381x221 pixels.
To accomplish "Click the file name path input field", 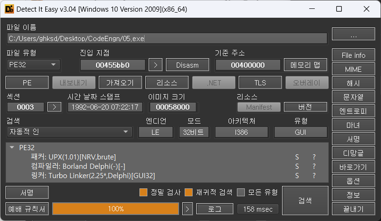I will [167, 39].
